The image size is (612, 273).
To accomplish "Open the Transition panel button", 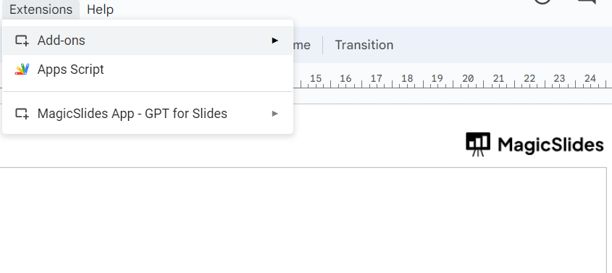I will pos(364,45).
